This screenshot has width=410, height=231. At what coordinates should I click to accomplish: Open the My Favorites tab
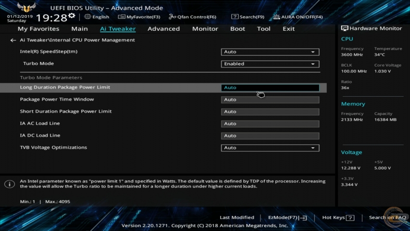(38, 29)
